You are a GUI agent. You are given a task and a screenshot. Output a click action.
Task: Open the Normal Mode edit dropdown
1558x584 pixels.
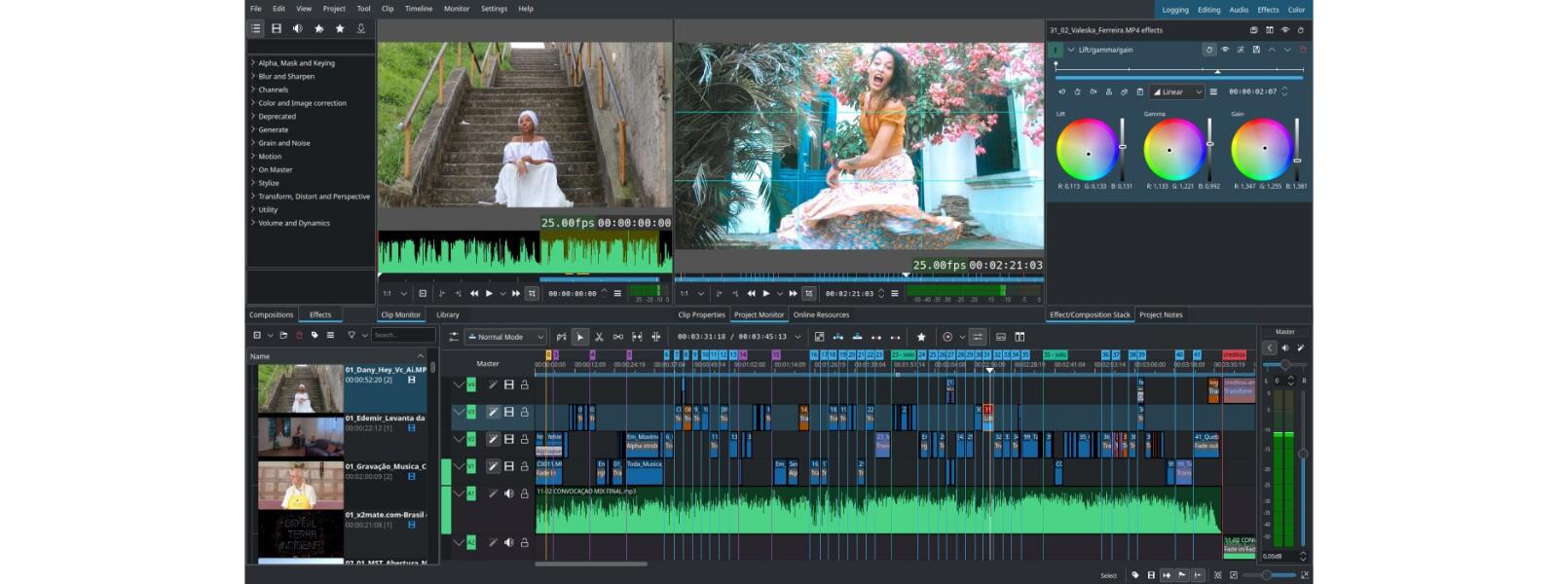tap(505, 337)
